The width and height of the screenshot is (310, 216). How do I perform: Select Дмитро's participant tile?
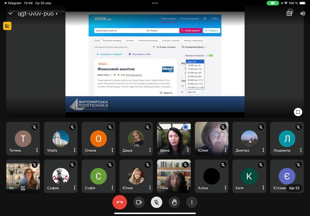pos(249,138)
